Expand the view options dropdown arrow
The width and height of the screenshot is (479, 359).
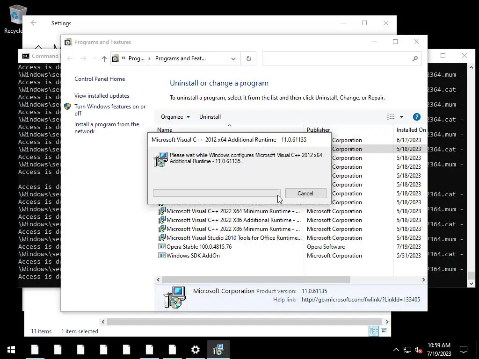[x=401, y=116]
